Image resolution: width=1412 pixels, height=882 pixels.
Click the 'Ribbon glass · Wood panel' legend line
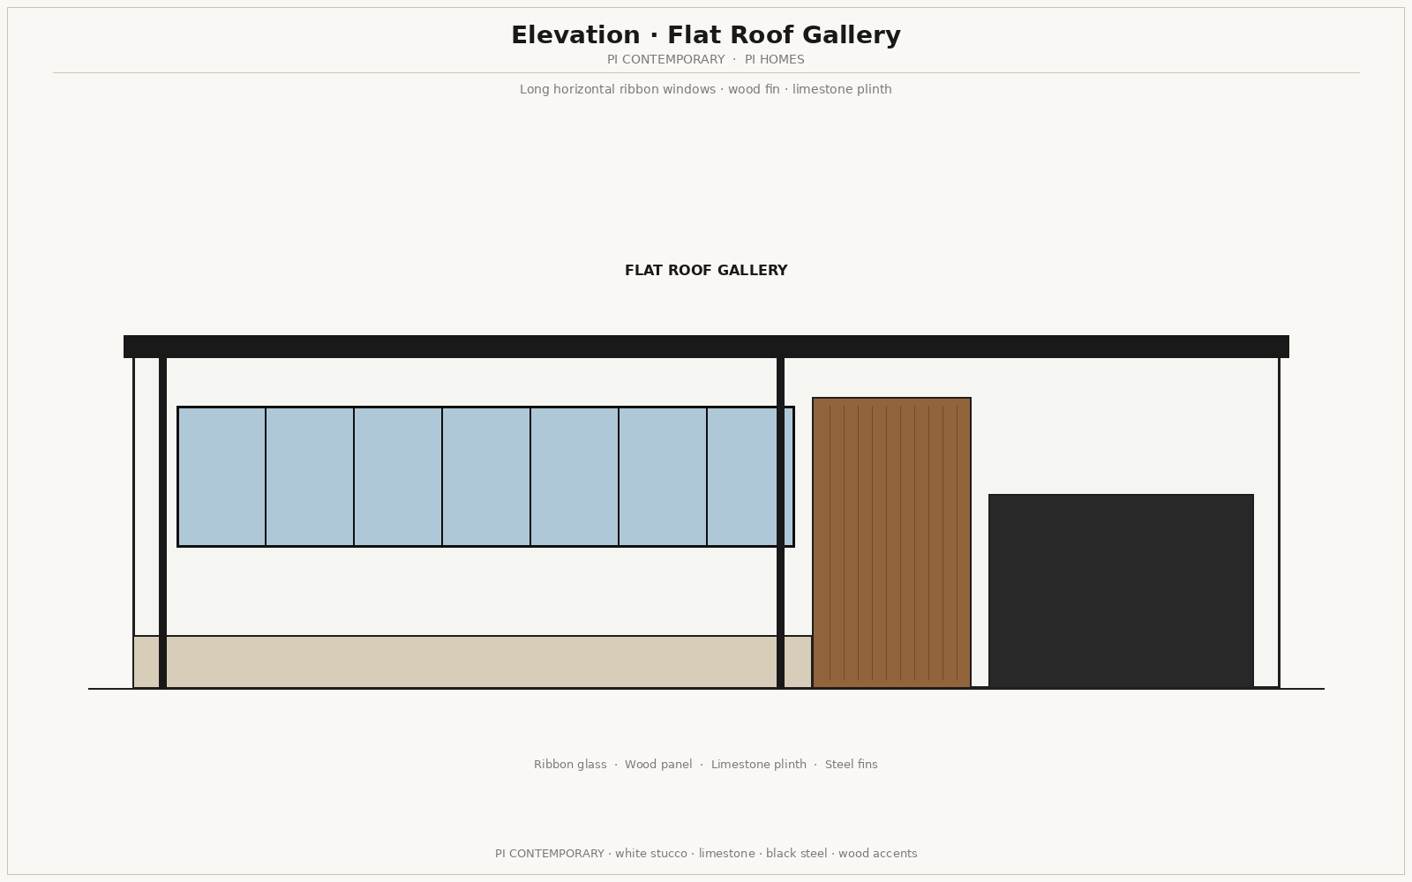706,765
